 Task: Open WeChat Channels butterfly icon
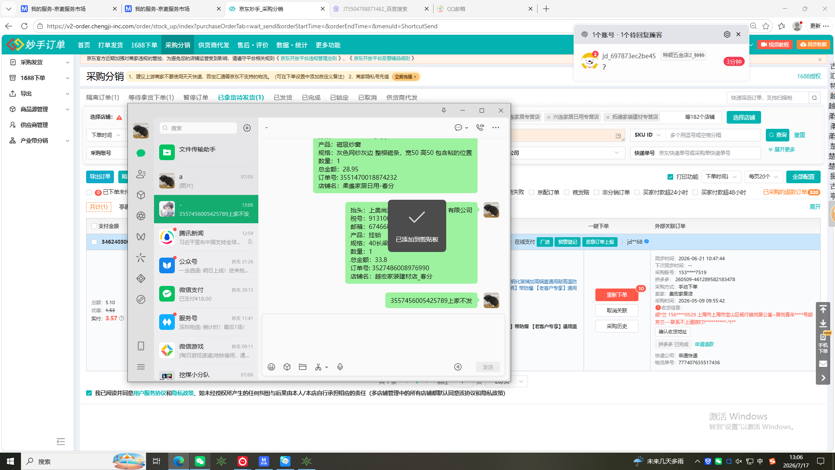pyautogui.click(x=141, y=237)
